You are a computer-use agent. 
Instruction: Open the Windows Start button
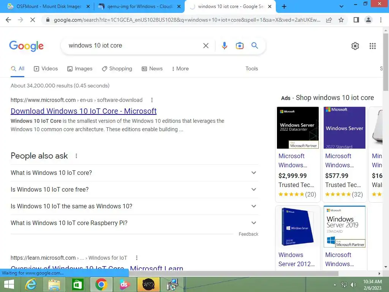coord(9,284)
